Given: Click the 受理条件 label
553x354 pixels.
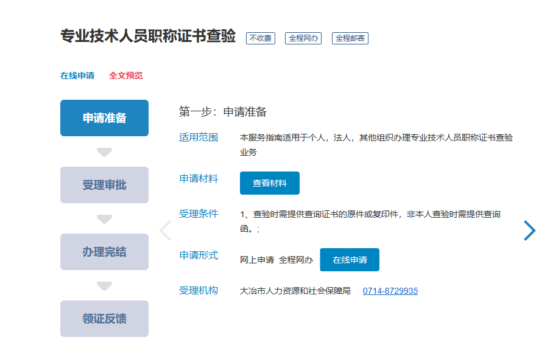Looking at the screenshot, I should coord(199,214).
